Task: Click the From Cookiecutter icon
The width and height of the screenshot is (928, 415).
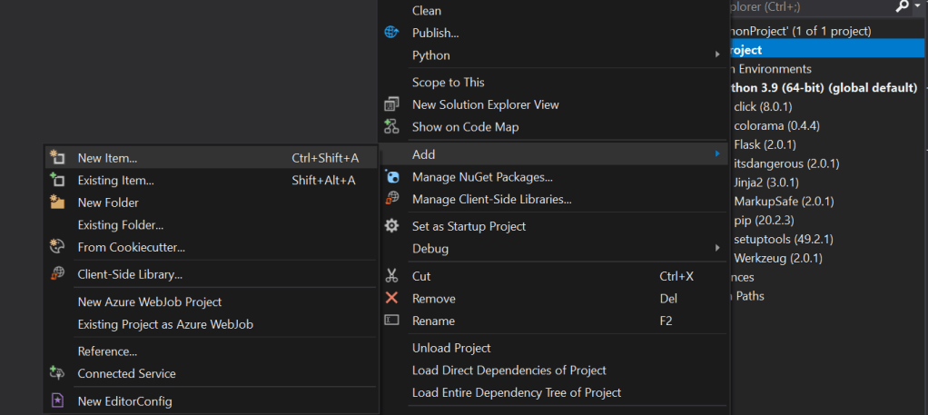Action: [x=57, y=247]
